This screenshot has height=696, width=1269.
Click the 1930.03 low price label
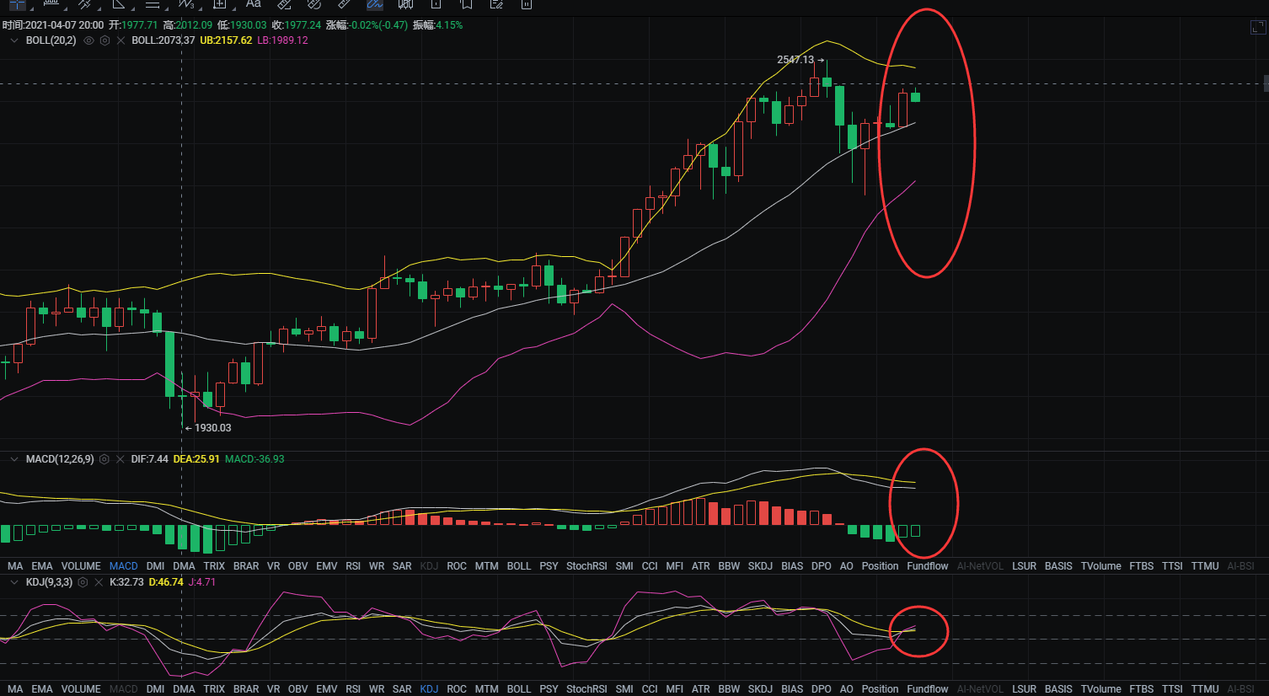tap(212, 428)
